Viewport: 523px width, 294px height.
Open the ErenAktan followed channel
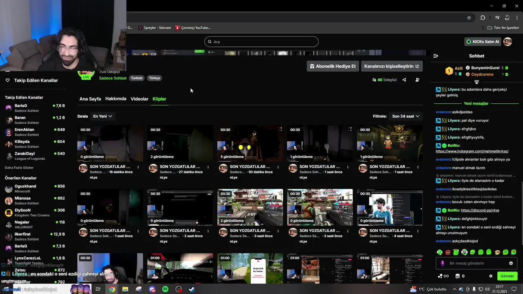point(35,132)
